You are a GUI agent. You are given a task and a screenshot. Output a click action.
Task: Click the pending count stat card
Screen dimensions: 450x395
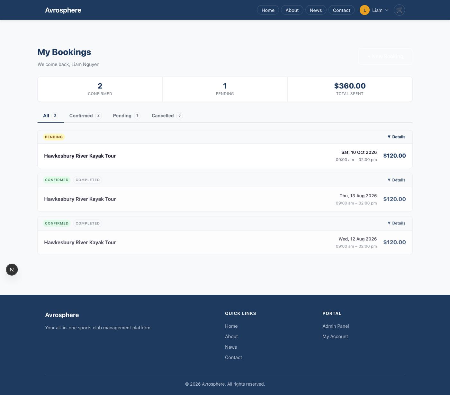[225, 89]
